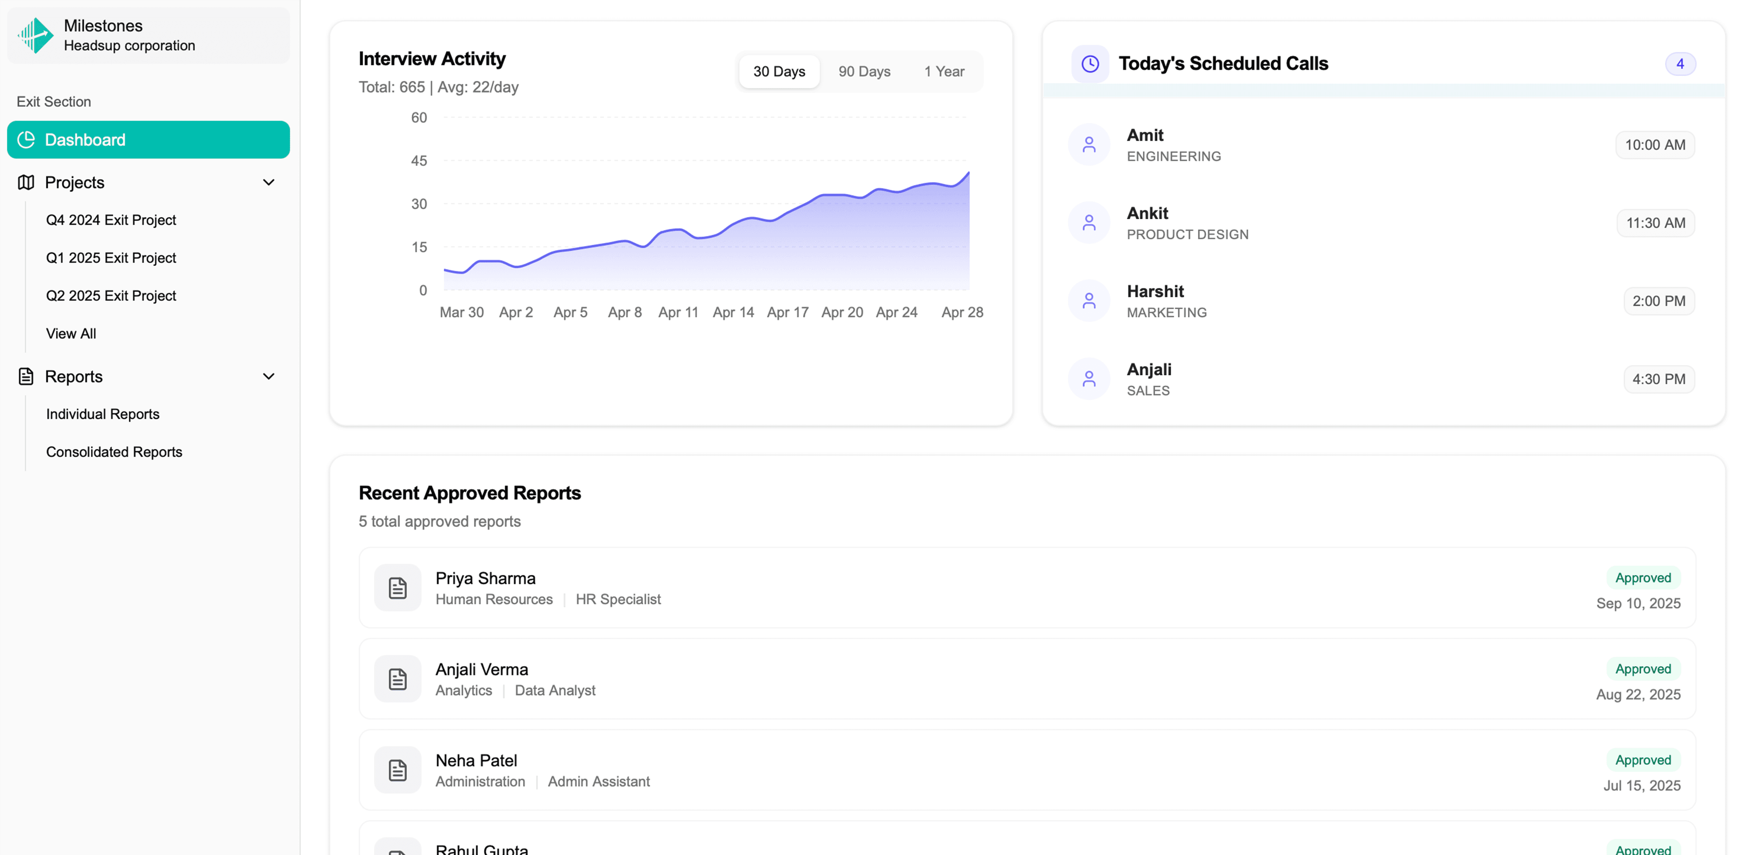Open Consolidated Reports

[114, 452]
